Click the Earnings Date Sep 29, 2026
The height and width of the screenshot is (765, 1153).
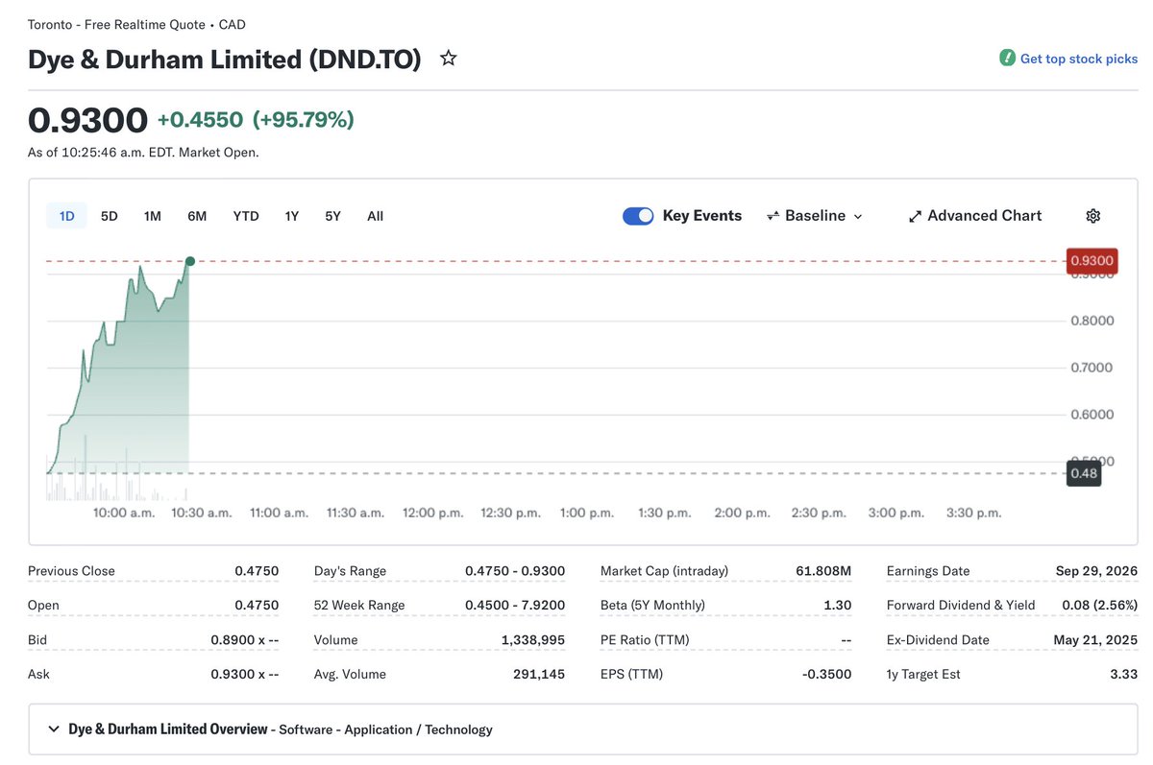click(1096, 571)
